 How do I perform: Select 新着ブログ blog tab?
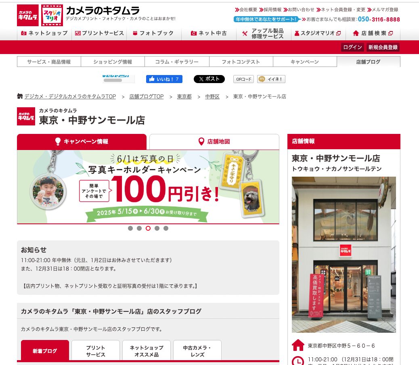[x=45, y=351]
